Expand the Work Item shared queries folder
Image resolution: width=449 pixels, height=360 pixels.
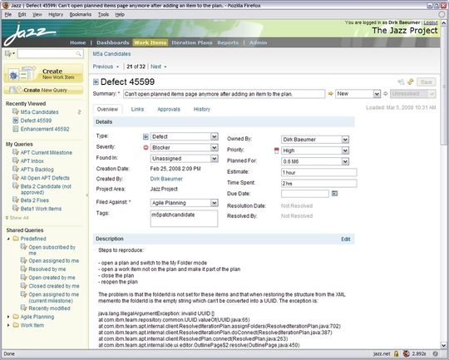point(8,325)
